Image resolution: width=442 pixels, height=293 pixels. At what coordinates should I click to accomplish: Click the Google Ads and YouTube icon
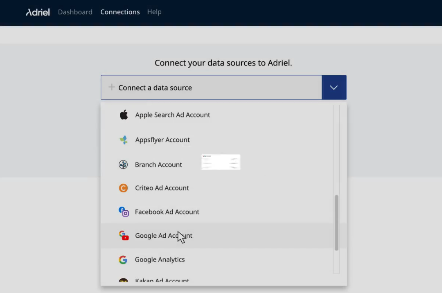tap(124, 235)
